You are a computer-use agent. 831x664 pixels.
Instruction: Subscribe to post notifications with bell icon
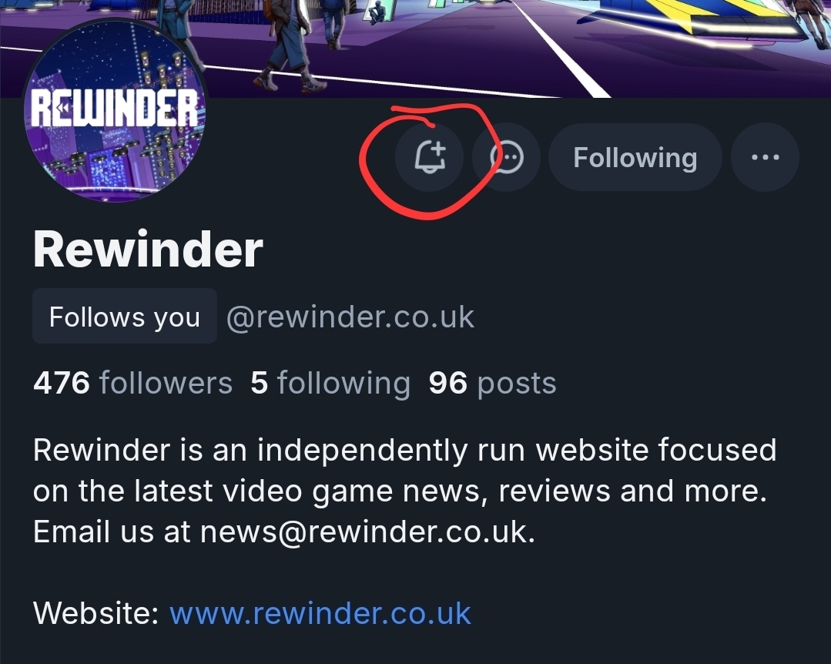(429, 157)
